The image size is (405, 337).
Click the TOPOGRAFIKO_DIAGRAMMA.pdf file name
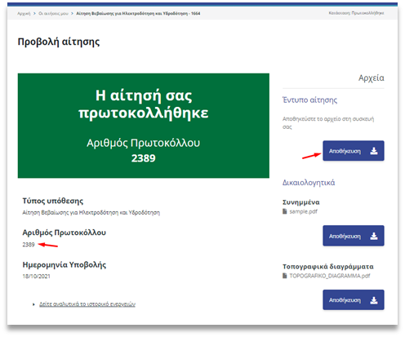pos(330,276)
